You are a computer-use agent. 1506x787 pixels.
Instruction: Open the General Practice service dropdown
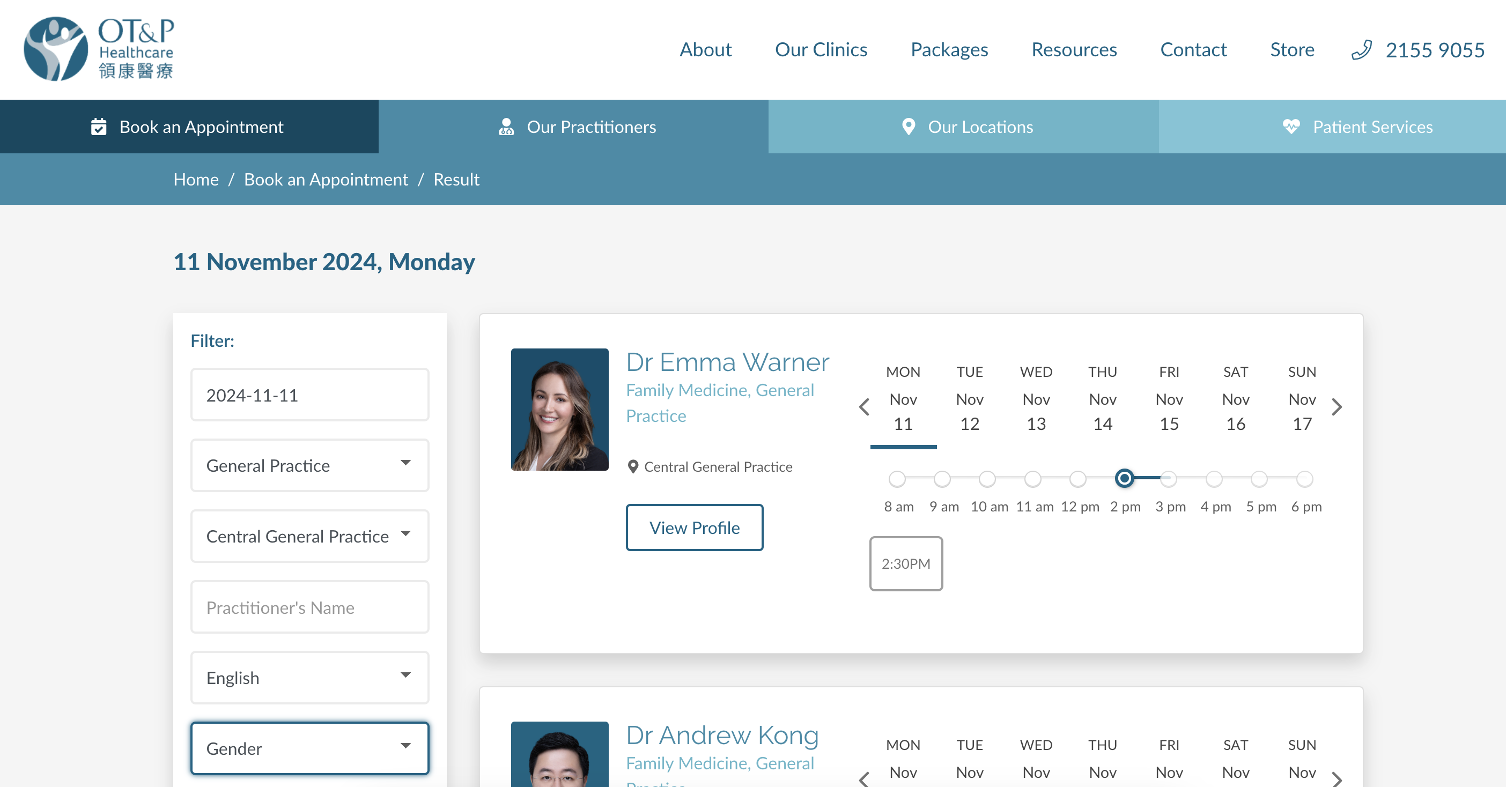click(x=309, y=465)
